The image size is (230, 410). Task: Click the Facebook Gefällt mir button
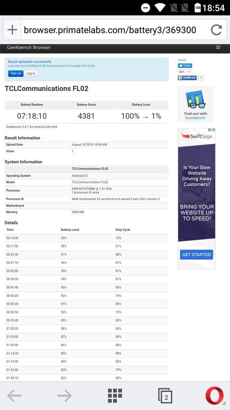[x=187, y=78]
